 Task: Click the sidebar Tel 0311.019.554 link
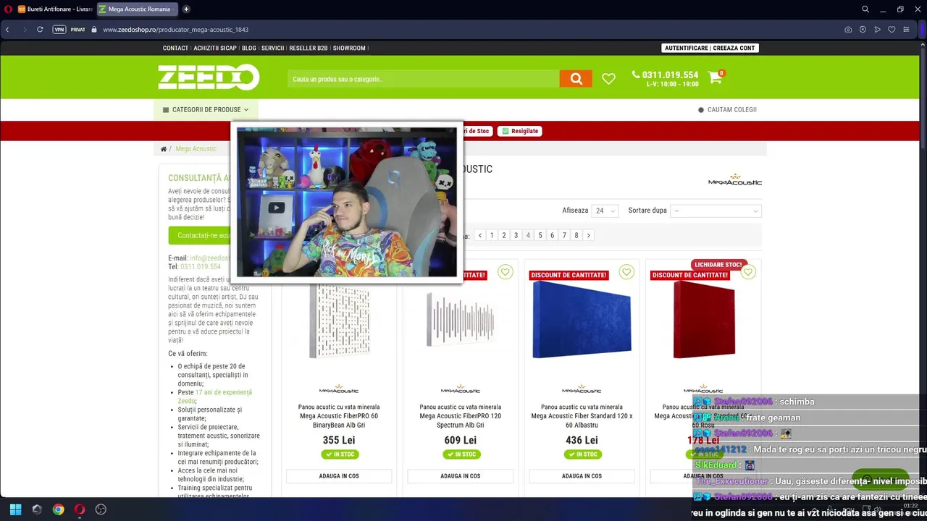pyautogui.click(x=201, y=267)
